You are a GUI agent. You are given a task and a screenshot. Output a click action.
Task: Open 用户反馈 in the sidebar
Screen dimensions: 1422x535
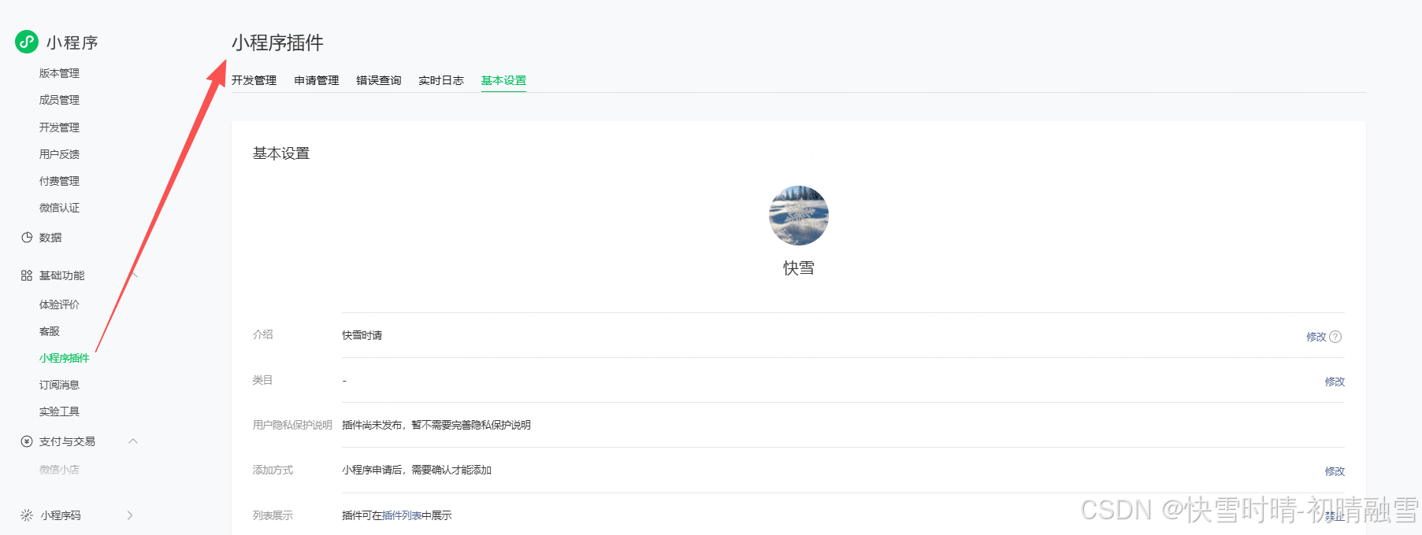(59, 154)
